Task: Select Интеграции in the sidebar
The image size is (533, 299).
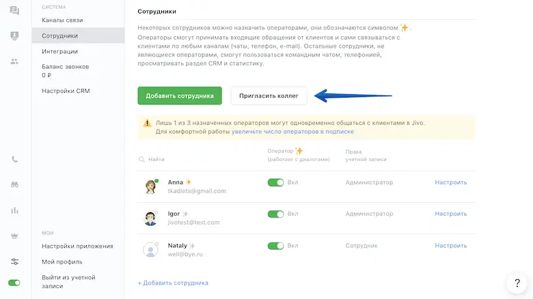Action: click(59, 51)
